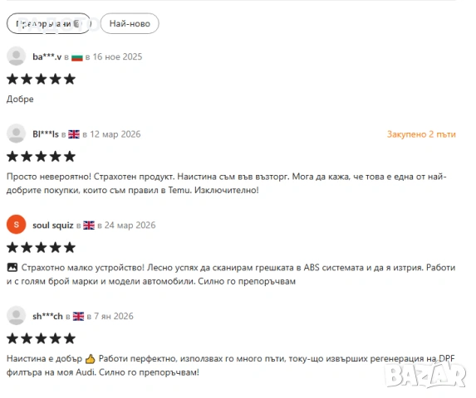Click UK flag next to Bl***ls

click(74, 134)
